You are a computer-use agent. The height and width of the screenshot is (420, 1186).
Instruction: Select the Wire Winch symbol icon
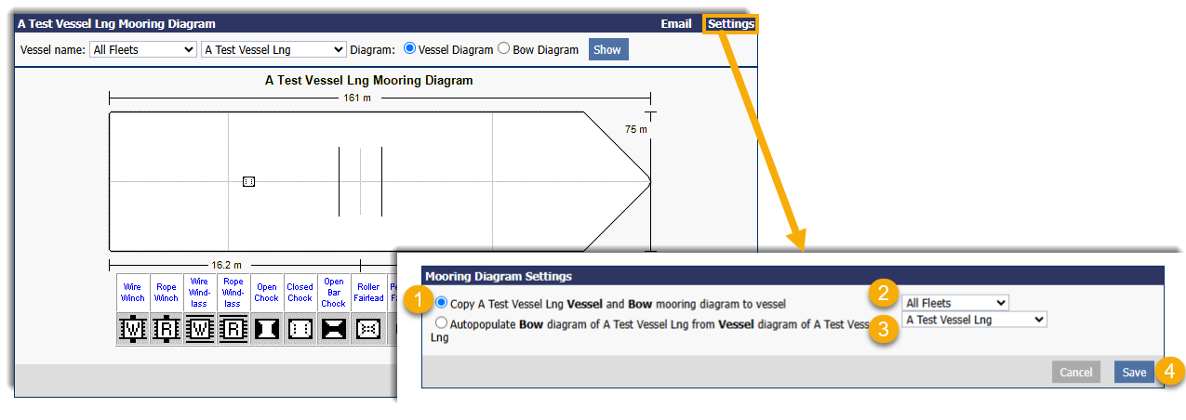coord(133,329)
